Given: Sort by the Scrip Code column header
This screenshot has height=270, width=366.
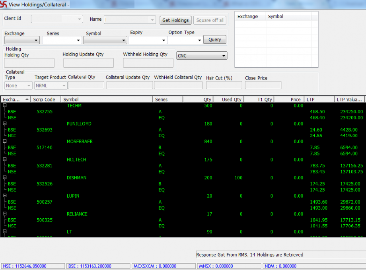Looking at the screenshot, I should (46, 99).
